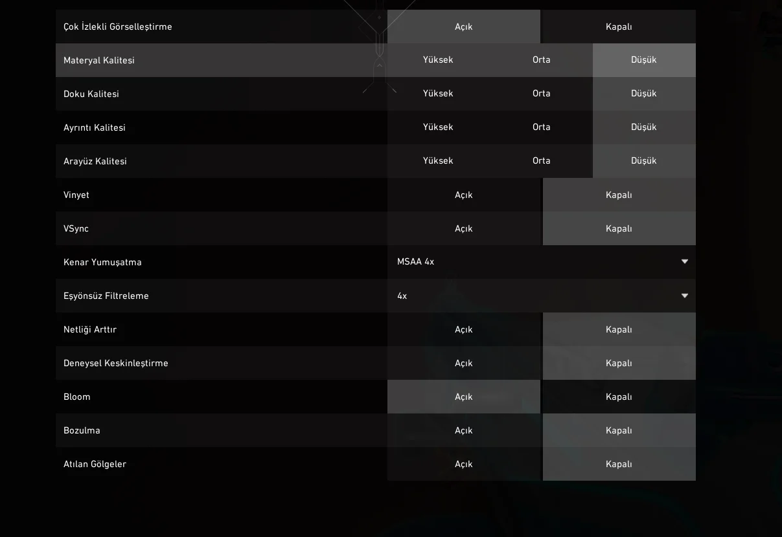The height and width of the screenshot is (537, 782).
Task: Click Kapalı for the VSync setting
Action: (619, 228)
